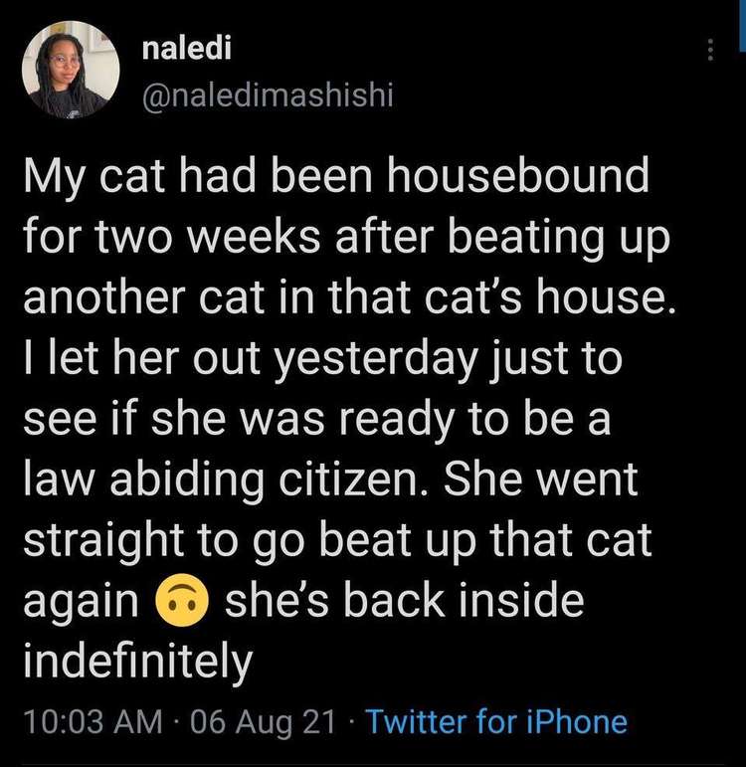This screenshot has width=746, height=767.
Task: Click the blue bar at top-right edge
Action: [742, 26]
